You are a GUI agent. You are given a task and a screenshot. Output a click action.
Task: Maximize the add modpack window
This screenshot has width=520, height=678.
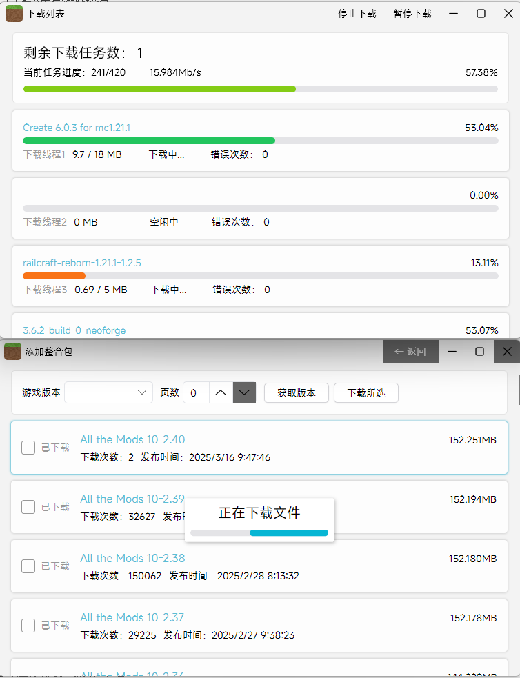pos(479,351)
